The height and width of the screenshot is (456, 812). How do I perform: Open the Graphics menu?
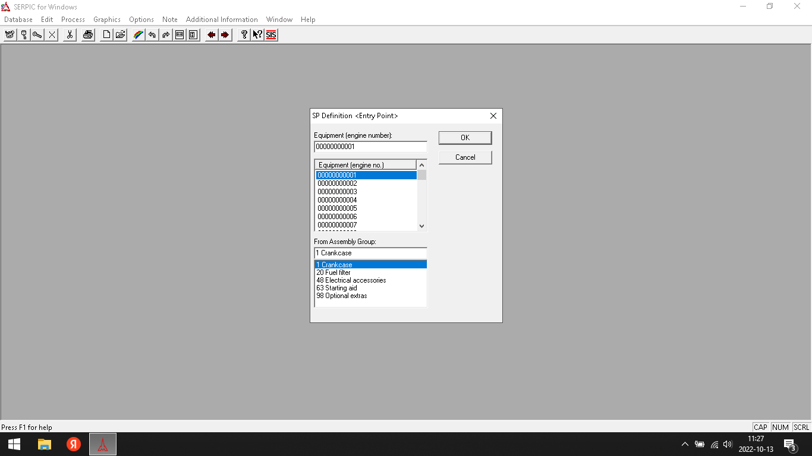coord(106,20)
